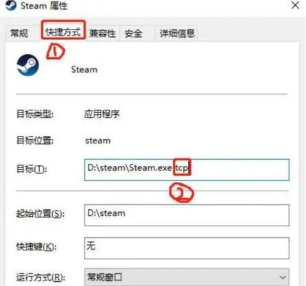The image size is (306, 286).
Task: Click the chevron arrow of 常规窗口 combo box
Action: tap(283, 278)
